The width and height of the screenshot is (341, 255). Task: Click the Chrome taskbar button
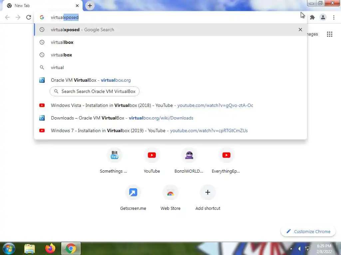pos(71,248)
